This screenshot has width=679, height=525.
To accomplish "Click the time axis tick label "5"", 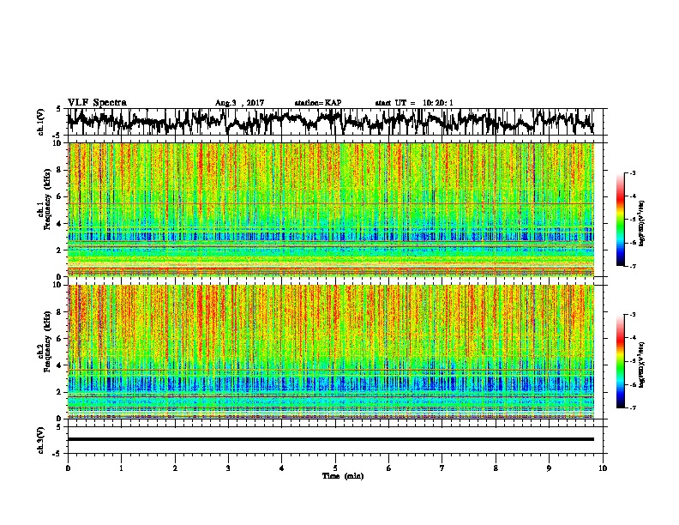I will pyautogui.click(x=335, y=468).
